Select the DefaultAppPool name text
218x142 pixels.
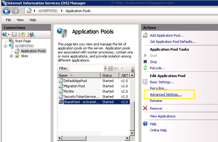75,81
